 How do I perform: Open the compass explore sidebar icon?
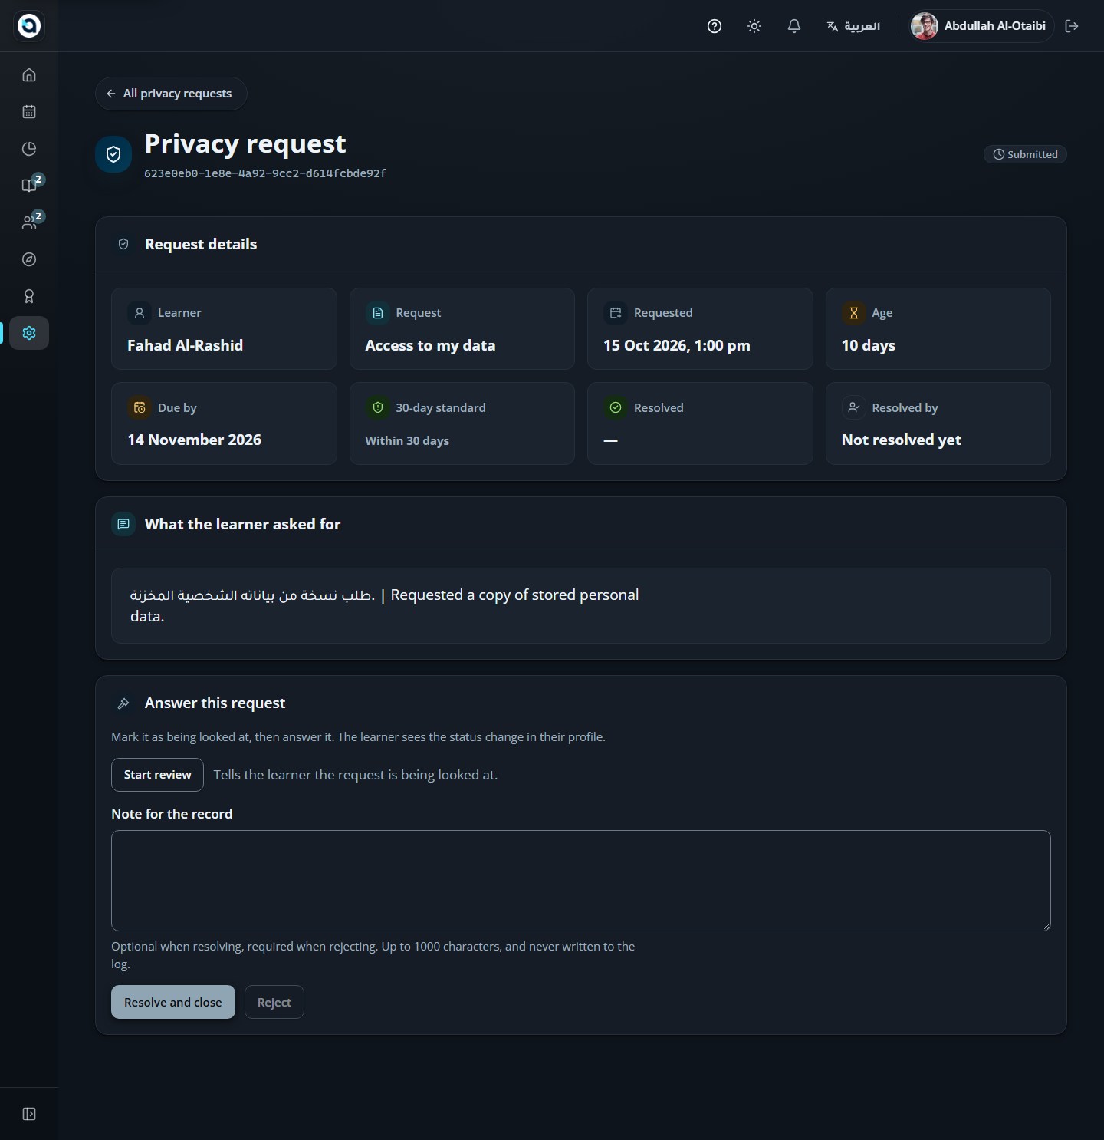pos(29,259)
